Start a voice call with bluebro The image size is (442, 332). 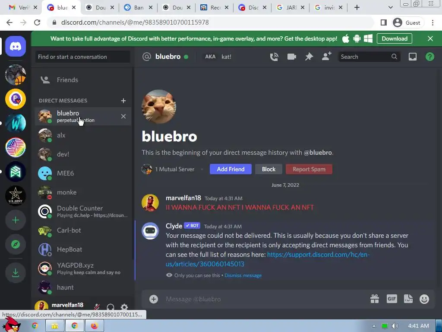click(274, 57)
